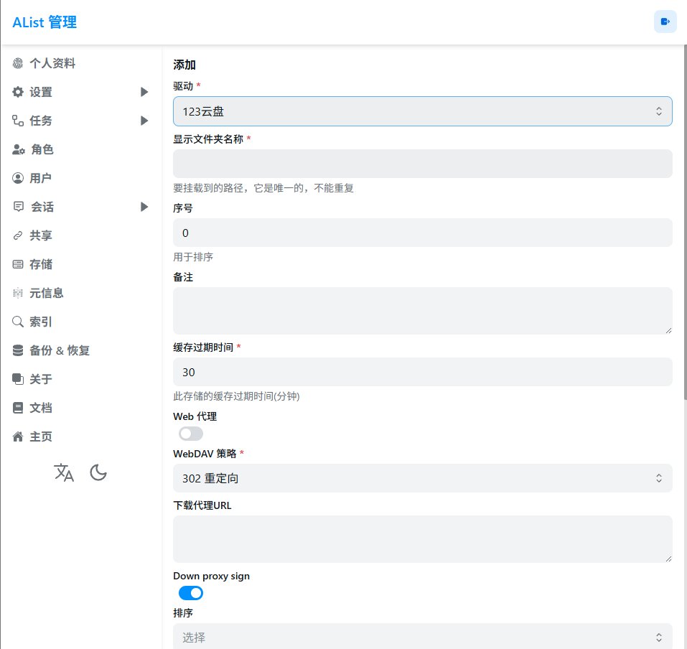Disable the Down proxy sign switch
This screenshot has height=649, width=687.
[190, 593]
